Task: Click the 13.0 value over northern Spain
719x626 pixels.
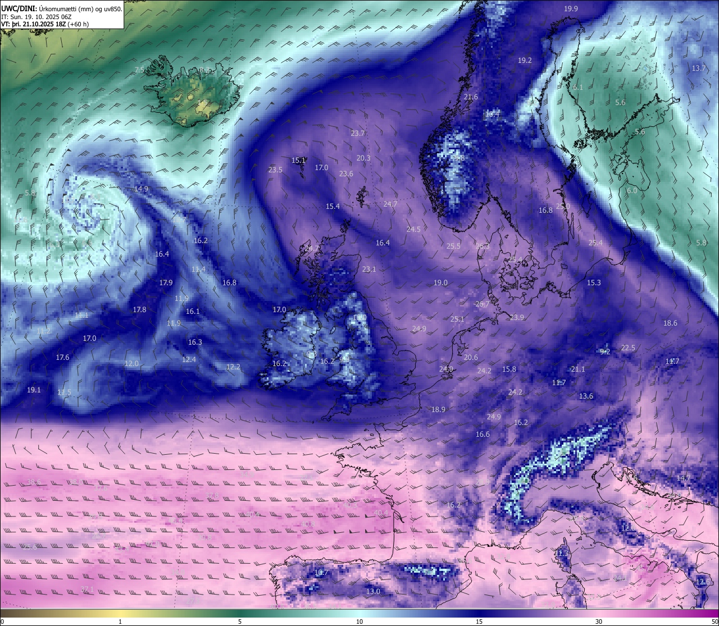Action: [373, 591]
